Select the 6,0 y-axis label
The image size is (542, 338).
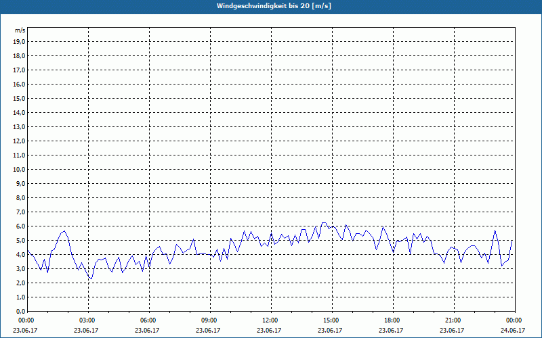[x=20, y=226]
